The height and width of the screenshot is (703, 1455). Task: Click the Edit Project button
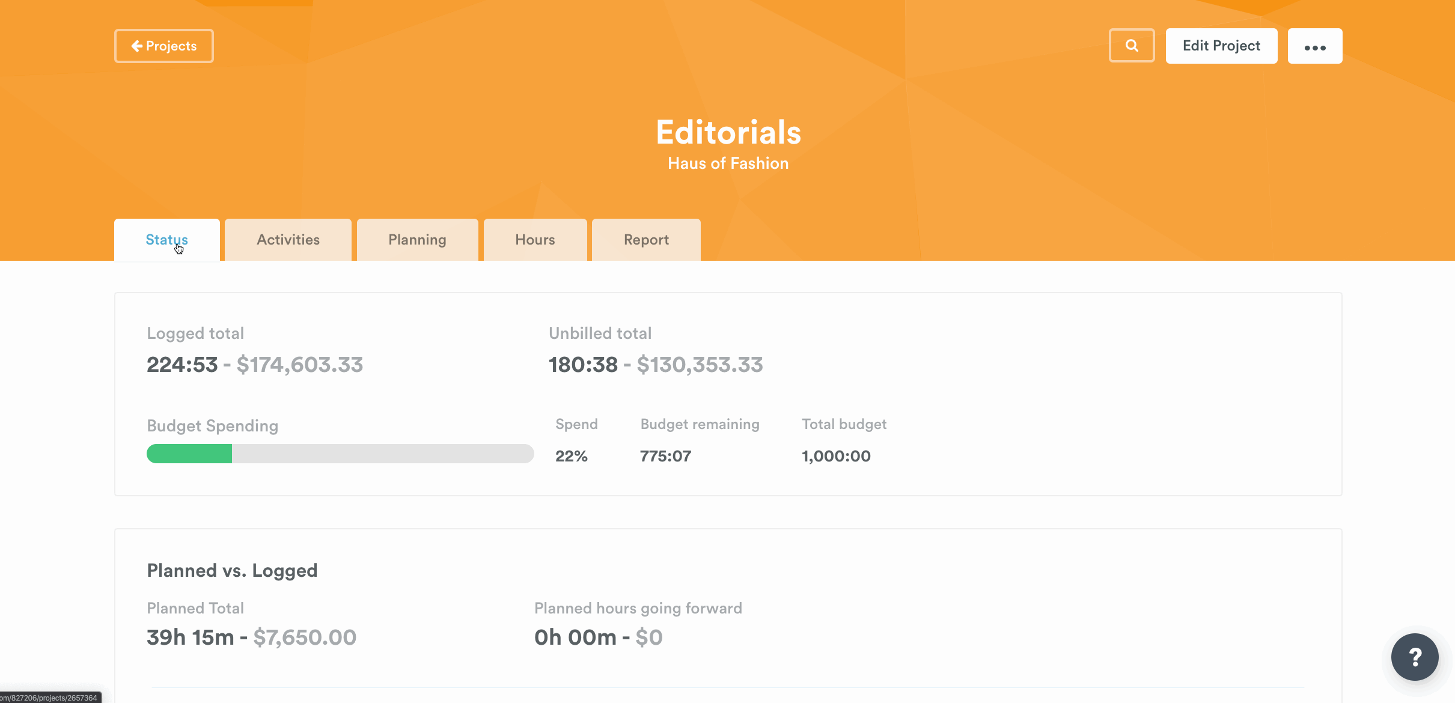1221,46
